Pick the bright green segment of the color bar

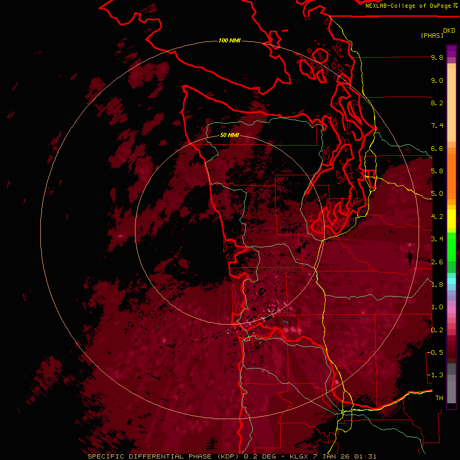click(451, 246)
